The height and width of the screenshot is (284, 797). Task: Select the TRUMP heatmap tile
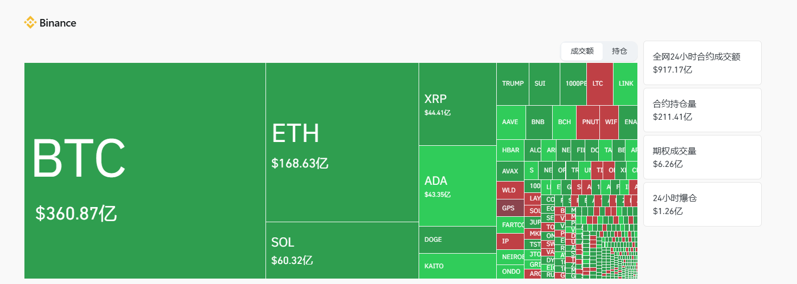513,84
